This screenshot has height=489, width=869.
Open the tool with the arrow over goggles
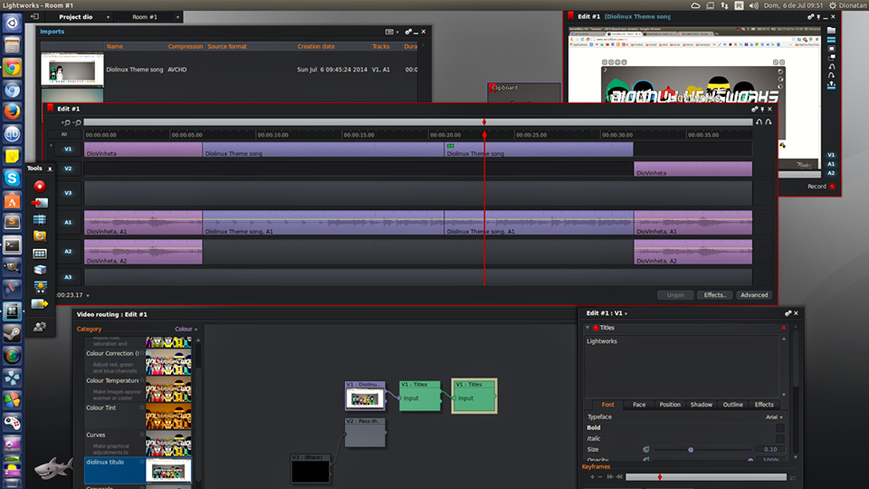tap(40, 287)
